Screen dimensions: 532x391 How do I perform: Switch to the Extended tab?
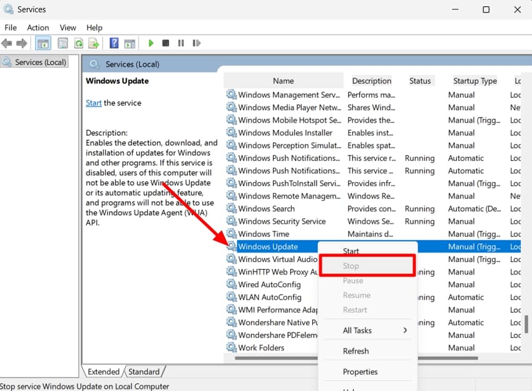(103, 372)
